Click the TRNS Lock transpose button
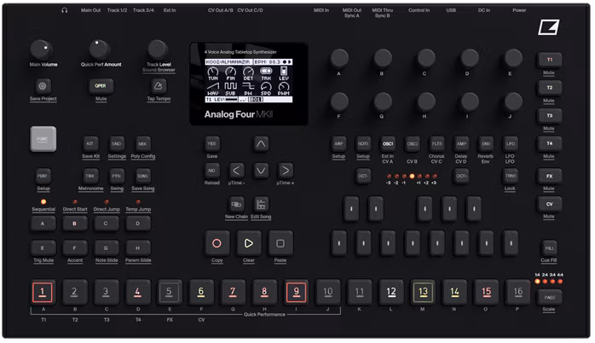Viewport: 595px width, 343px height. [511, 176]
